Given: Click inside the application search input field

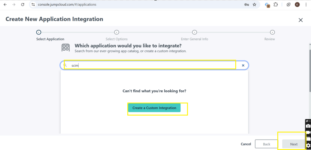Looking at the screenshot, I should point(150,65).
